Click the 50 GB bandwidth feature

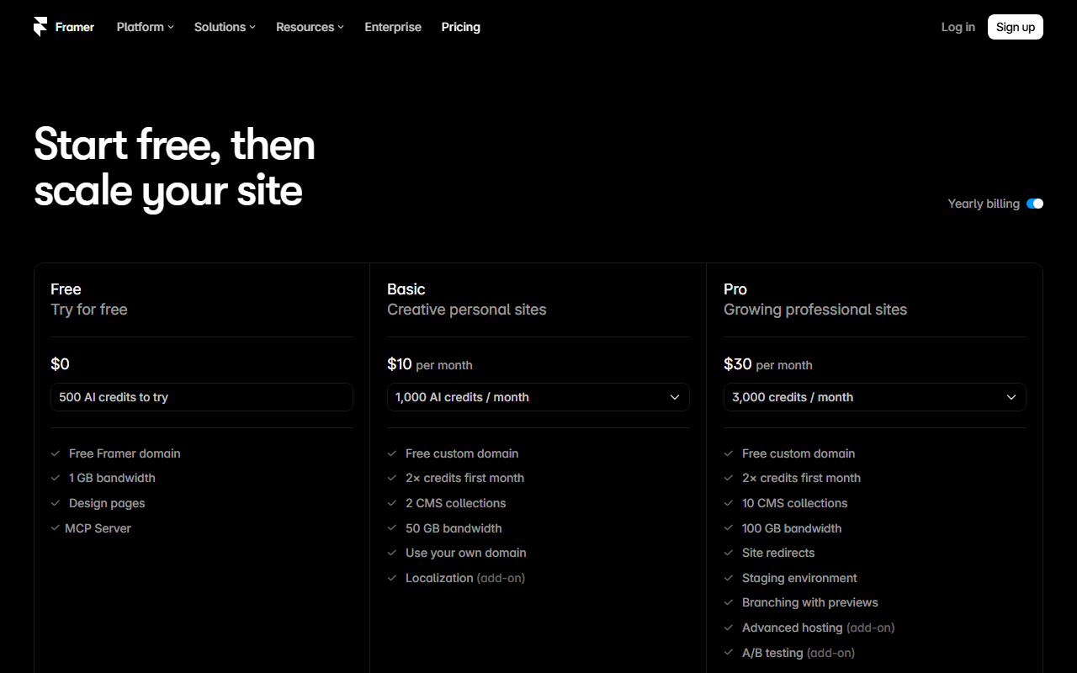(x=454, y=528)
